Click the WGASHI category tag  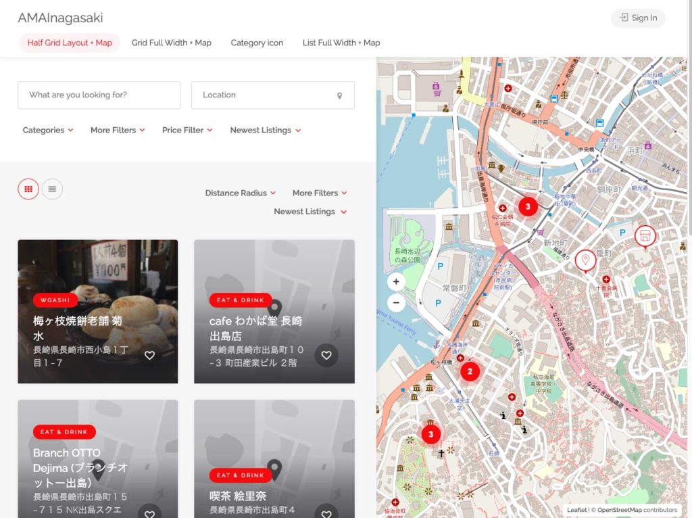pos(55,300)
